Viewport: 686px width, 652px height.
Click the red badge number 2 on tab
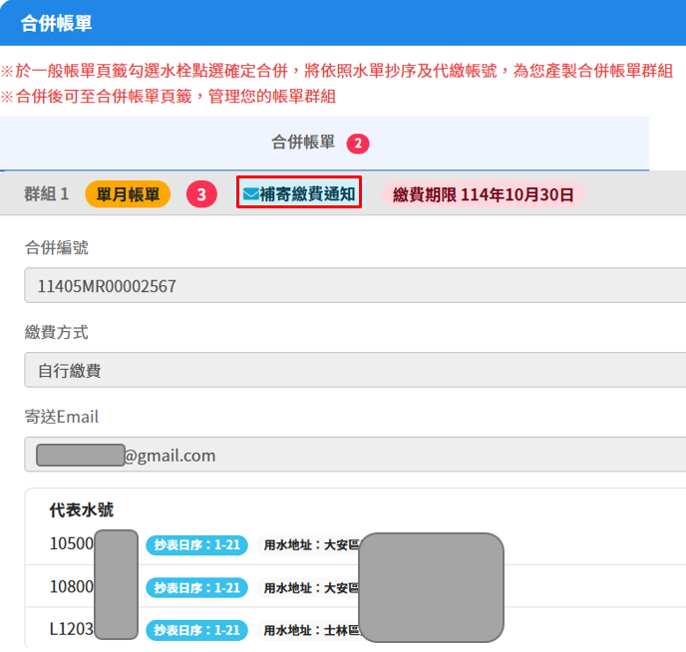pyautogui.click(x=358, y=144)
